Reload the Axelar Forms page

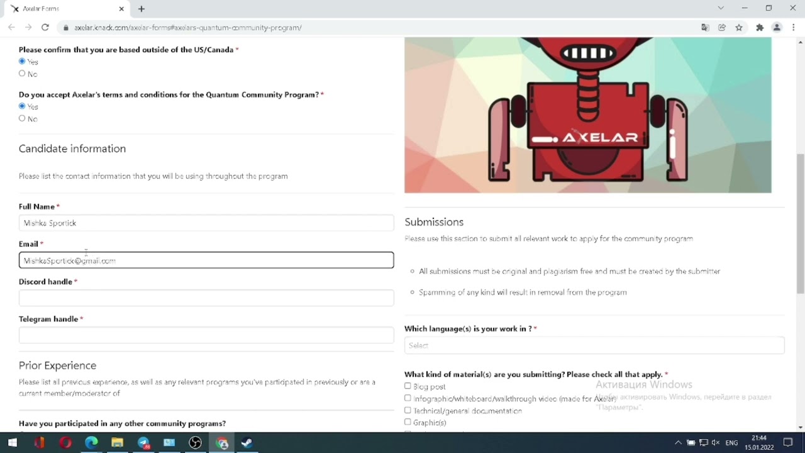pyautogui.click(x=45, y=27)
